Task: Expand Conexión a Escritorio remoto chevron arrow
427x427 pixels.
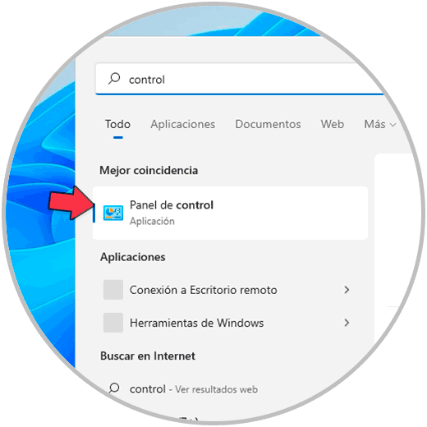Action: point(347,290)
